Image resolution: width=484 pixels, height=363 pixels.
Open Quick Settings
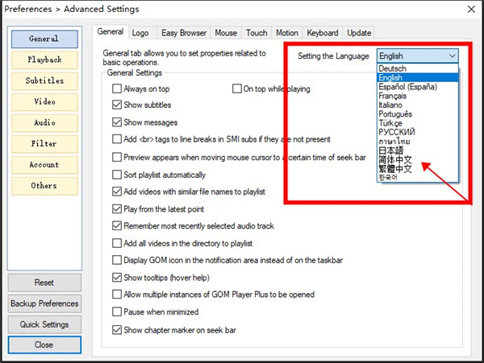click(x=44, y=324)
